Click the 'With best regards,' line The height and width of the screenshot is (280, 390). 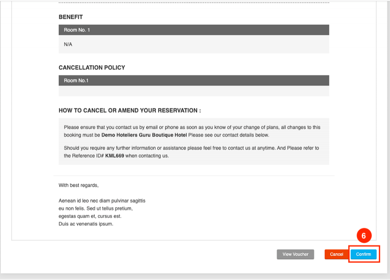coord(79,185)
